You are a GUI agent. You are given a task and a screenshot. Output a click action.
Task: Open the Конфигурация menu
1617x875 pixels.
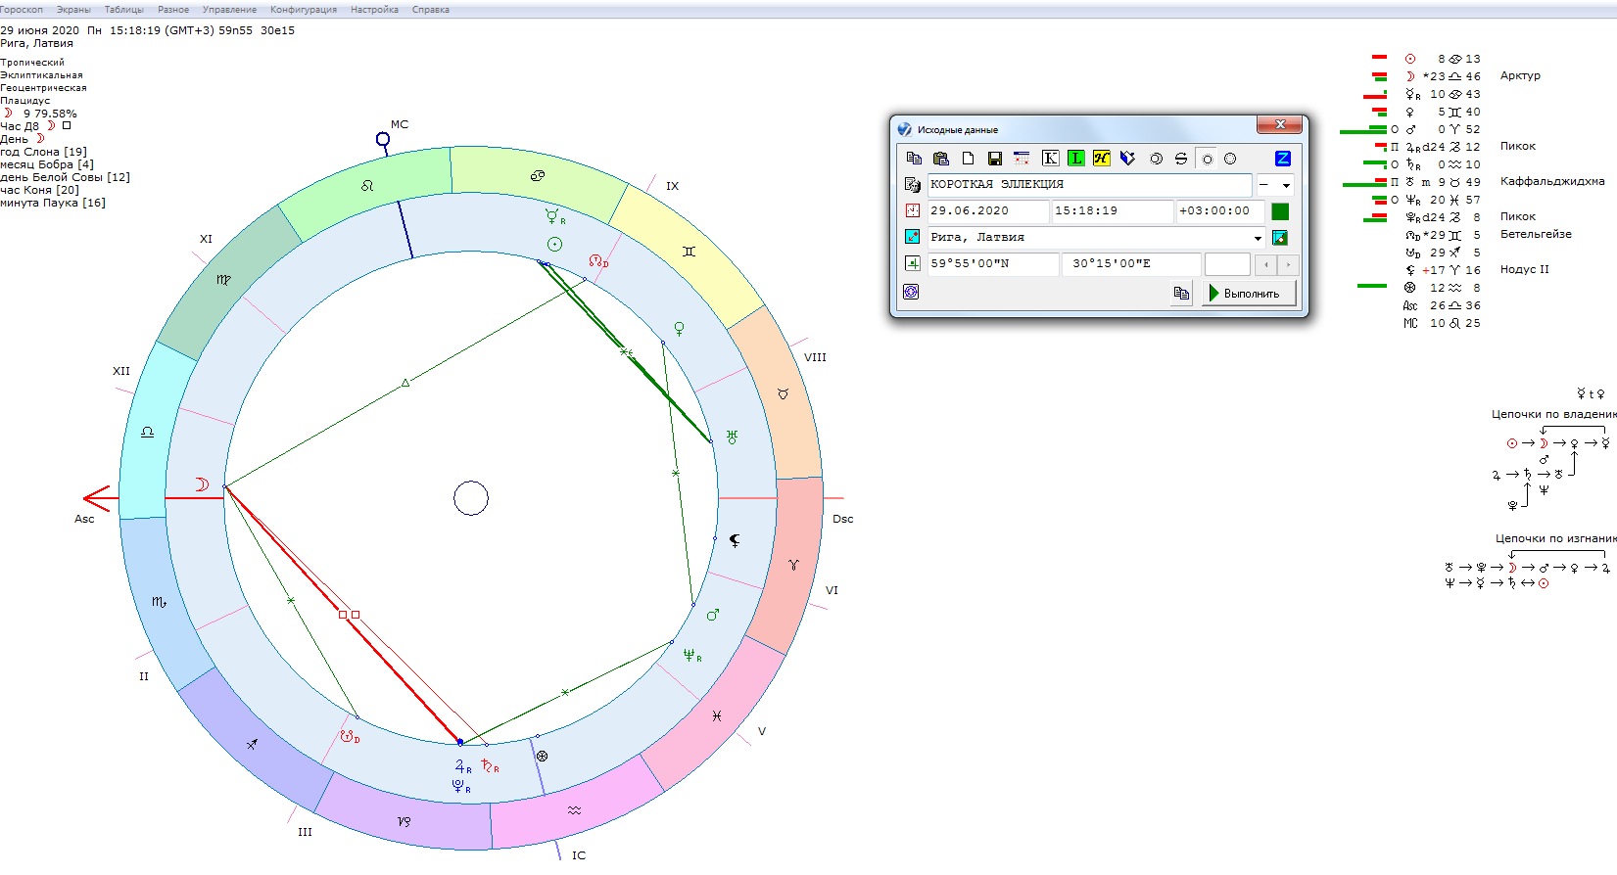coord(304,10)
